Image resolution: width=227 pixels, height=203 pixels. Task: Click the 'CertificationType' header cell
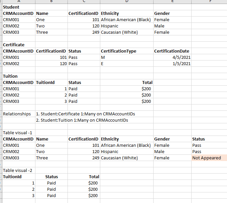point(126,51)
